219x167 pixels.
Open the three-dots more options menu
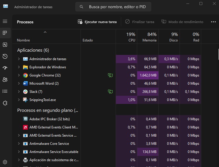pyautogui.click(x=213, y=22)
